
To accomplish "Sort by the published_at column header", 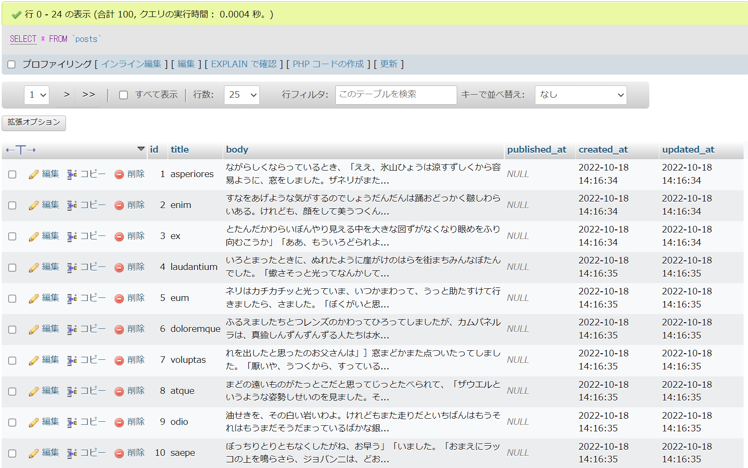I will coord(537,150).
